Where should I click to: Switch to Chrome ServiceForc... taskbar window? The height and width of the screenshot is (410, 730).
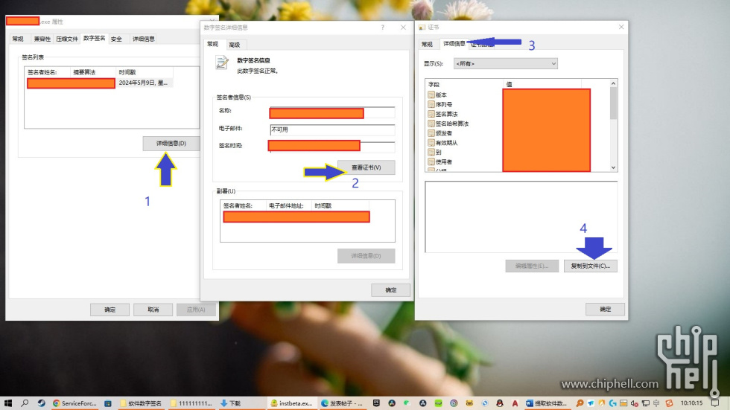click(74, 403)
